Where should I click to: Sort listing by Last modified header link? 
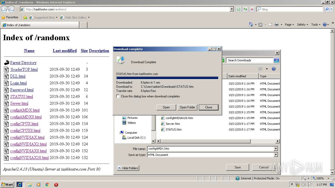(65, 51)
